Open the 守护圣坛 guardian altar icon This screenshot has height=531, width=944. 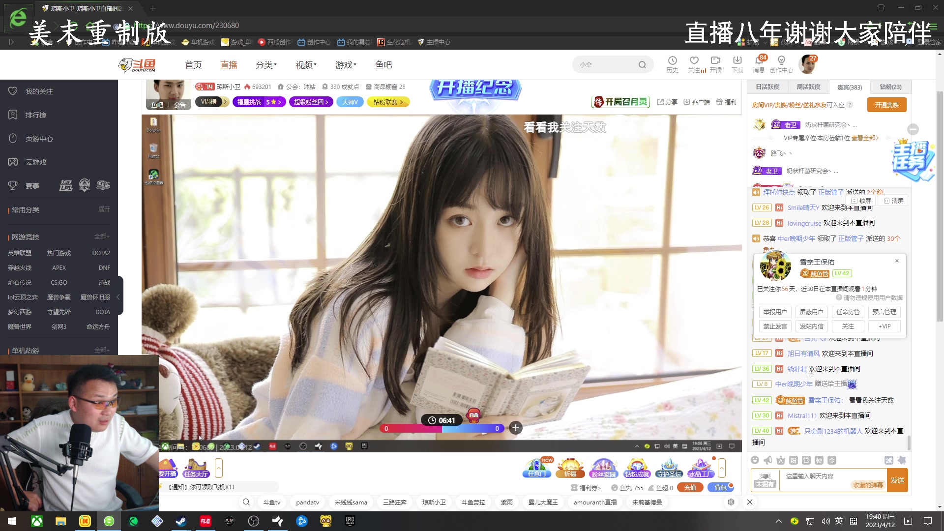coord(669,467)
